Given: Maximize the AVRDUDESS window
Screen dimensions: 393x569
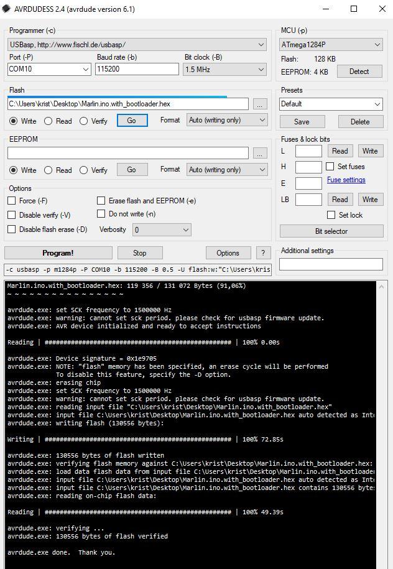Looking at the screenshot, I should click(x=354, y=9).
